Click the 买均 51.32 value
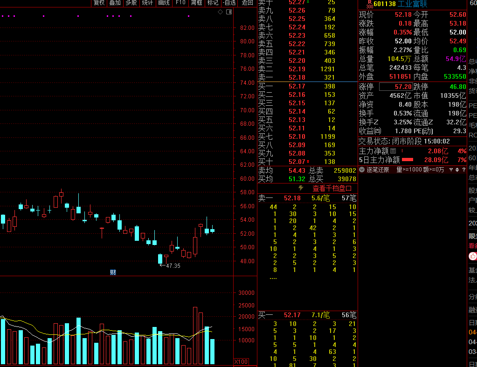Image resolution: width=477 pixels, height=367 pixels. [297, 179]
